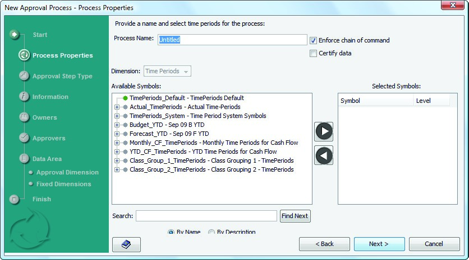Select Forecast_YTD - Sep 09 F YTD row
469x260 pixels.
[169, 134]
